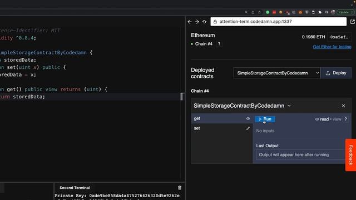Click the 'No inputs' text
356x200 pixels.
265,131
